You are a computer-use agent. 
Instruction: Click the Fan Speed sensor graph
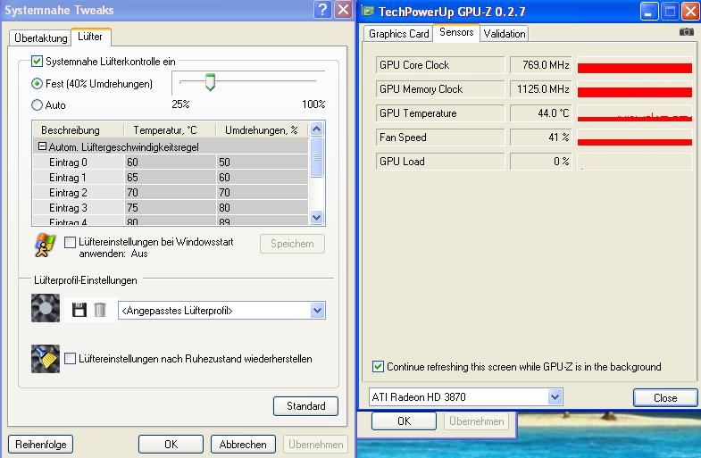[635, 137]
